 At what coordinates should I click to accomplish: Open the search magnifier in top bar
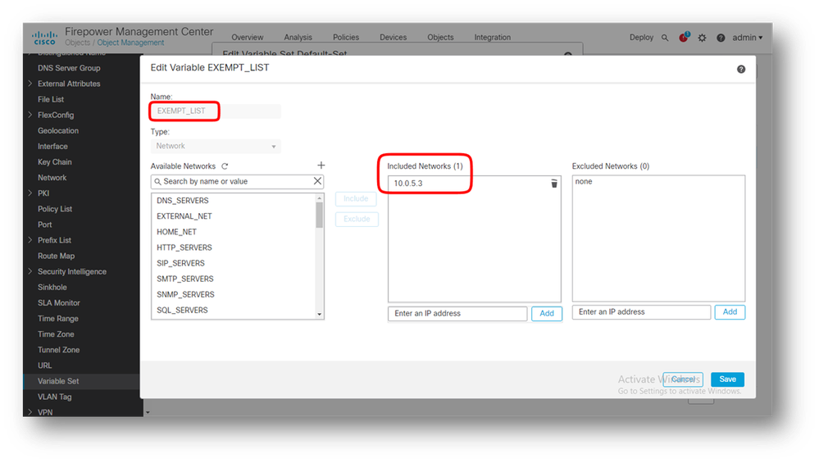[665, 38]
